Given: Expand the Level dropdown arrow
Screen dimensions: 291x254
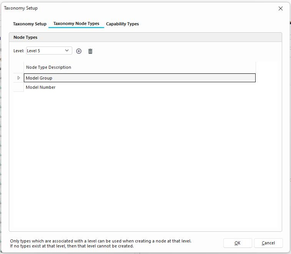Looking at the screenshot, I should 67,51.
